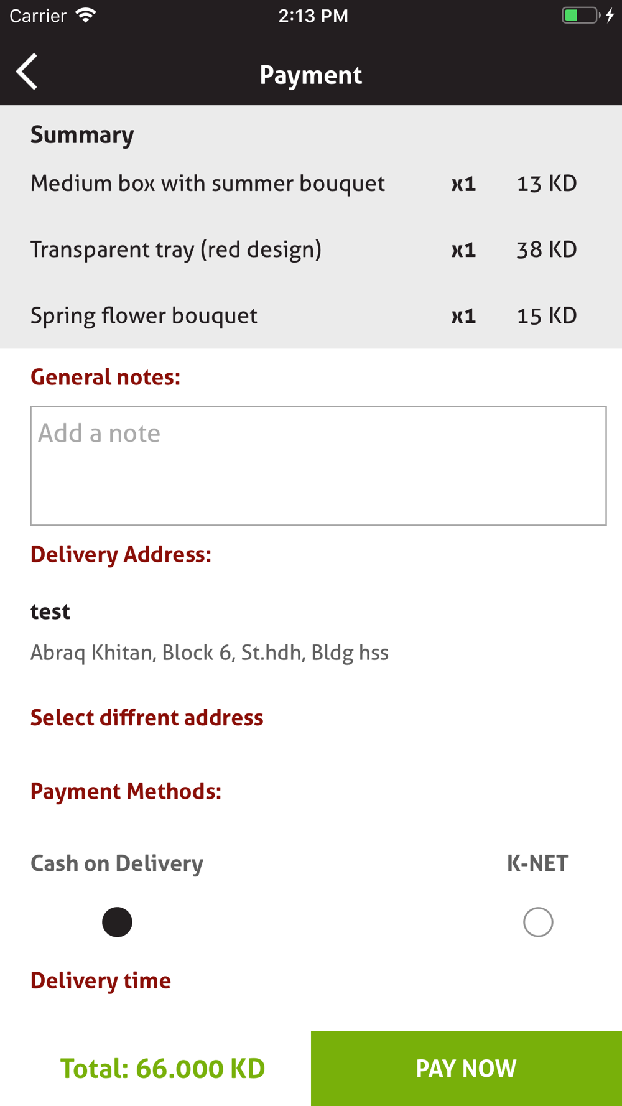
Task: Tap the Delivery time heading
Action: pyautogui.click(x=101, y=980)
